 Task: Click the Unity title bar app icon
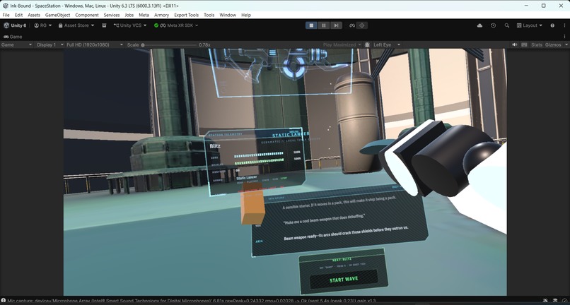tap(5, 6)
